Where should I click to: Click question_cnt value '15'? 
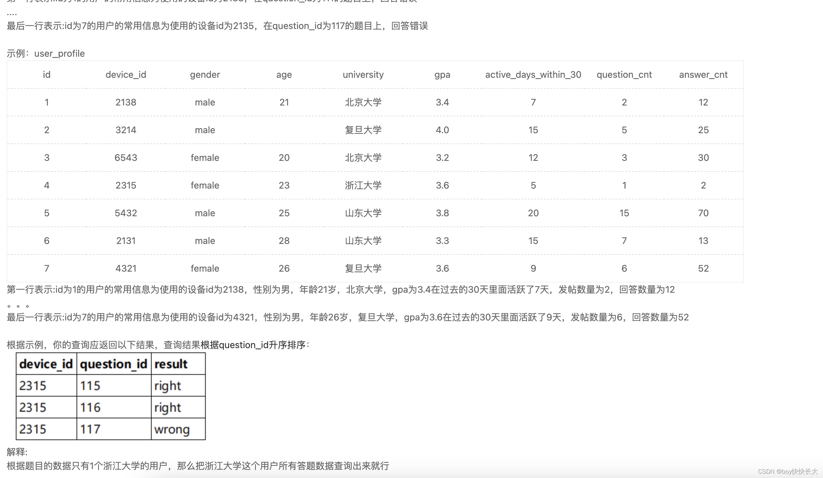point(624,213)
